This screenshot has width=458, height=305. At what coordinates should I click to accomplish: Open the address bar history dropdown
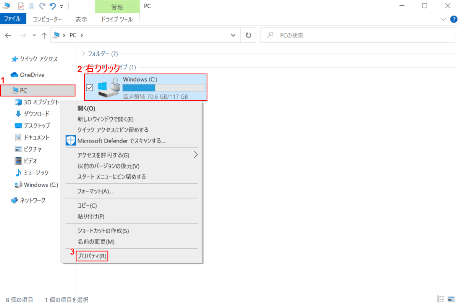(x=233, y=35)
